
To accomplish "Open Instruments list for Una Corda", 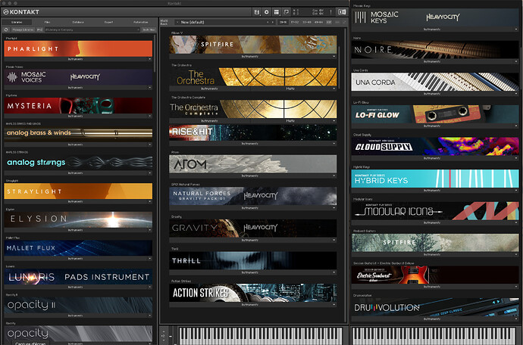I will 432,94.
